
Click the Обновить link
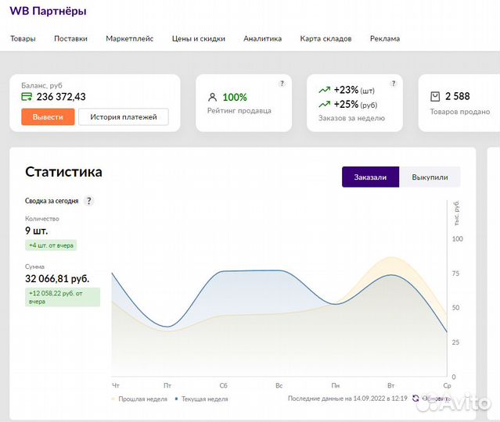pyautogui.click(x=436, y=399)
